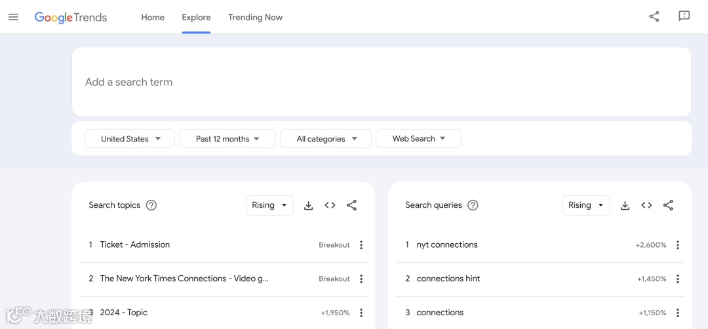Viewport: 708px width, 329px height.
Task: Open help tooltip beside Search topics
Action: 151,205
